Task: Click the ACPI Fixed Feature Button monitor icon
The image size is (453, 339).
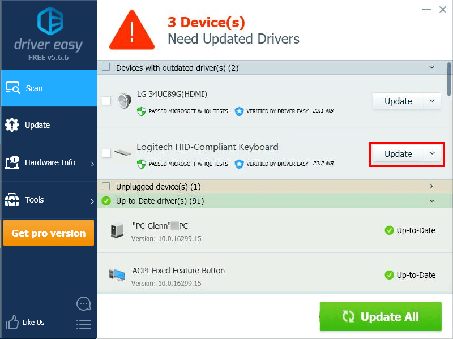Action: tap(117, 274)
